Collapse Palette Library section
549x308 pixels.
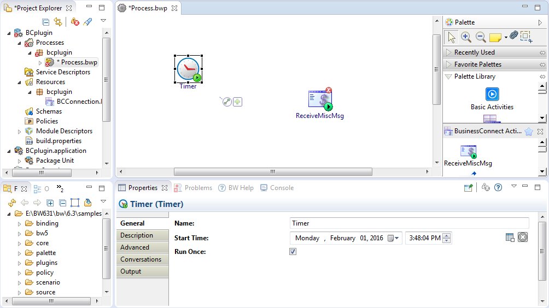coord(448,76)
